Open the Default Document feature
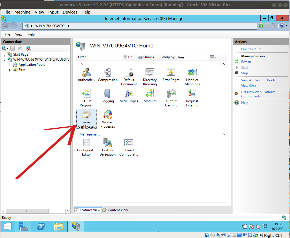 click(x=129, y=77)
